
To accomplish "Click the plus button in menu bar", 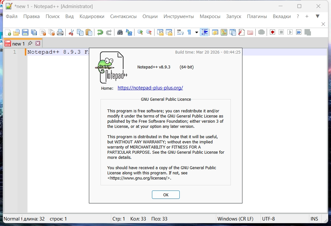I will pos(307,16).
